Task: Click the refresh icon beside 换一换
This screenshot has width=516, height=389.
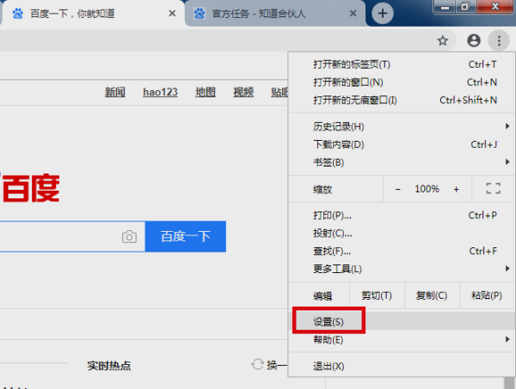Action: point(257,364)
